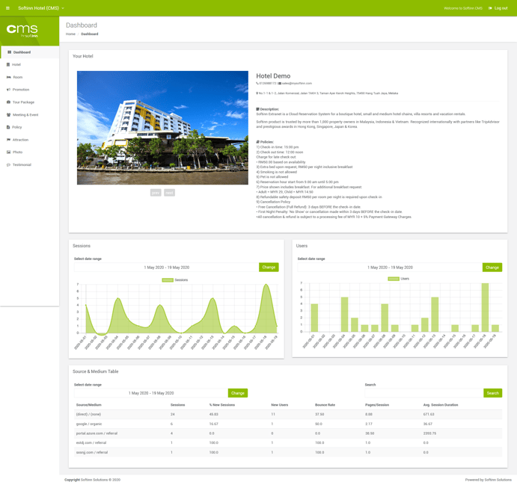Toggle the Sessions legend color swatch
The width and height of the screenshot is (517, 485).
[168, 280]
